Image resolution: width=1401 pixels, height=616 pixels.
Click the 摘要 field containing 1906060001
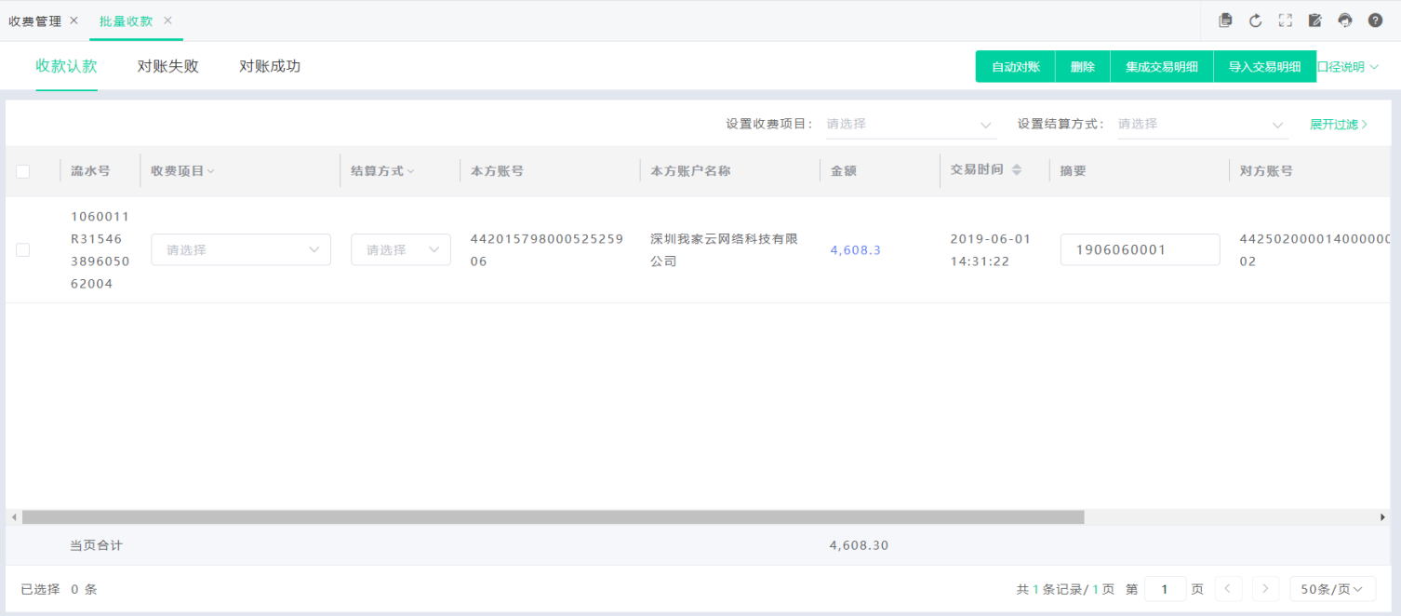pos(1140,249)
